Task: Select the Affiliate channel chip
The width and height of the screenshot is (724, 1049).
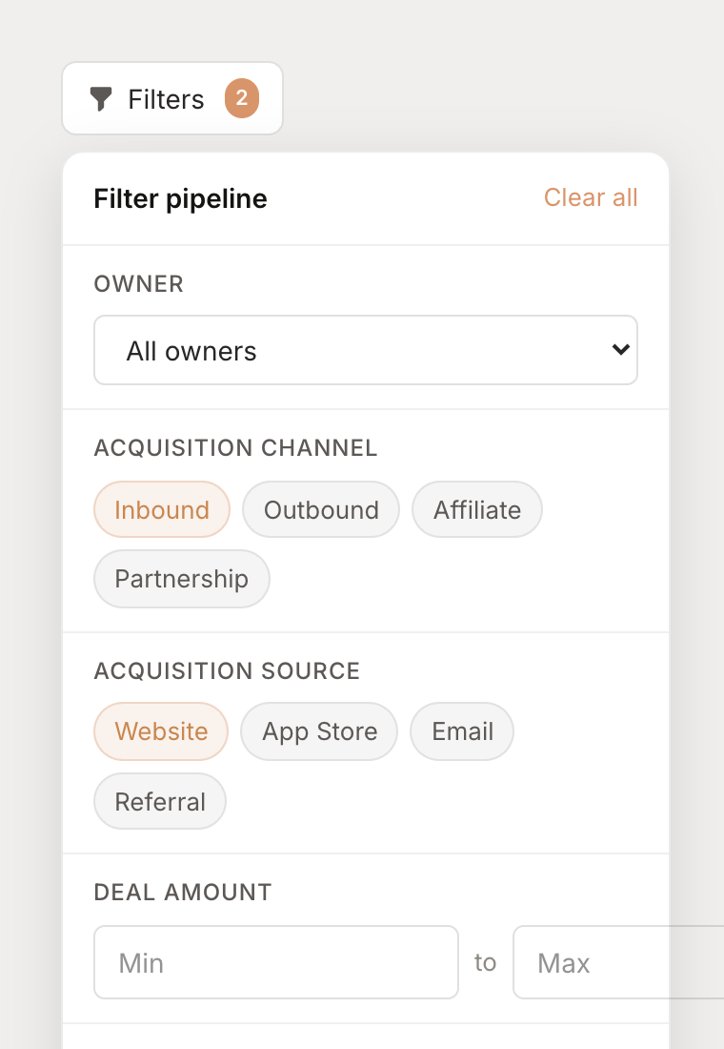Action: tap(476, 509)
